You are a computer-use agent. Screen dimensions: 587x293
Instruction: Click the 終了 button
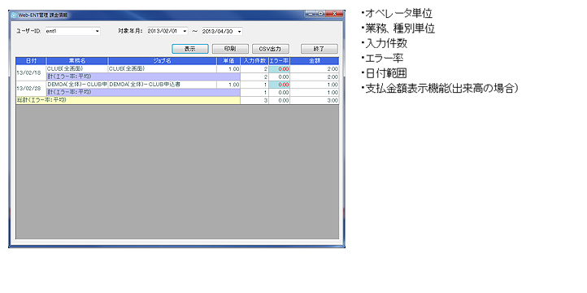click(x=320, y=49)
